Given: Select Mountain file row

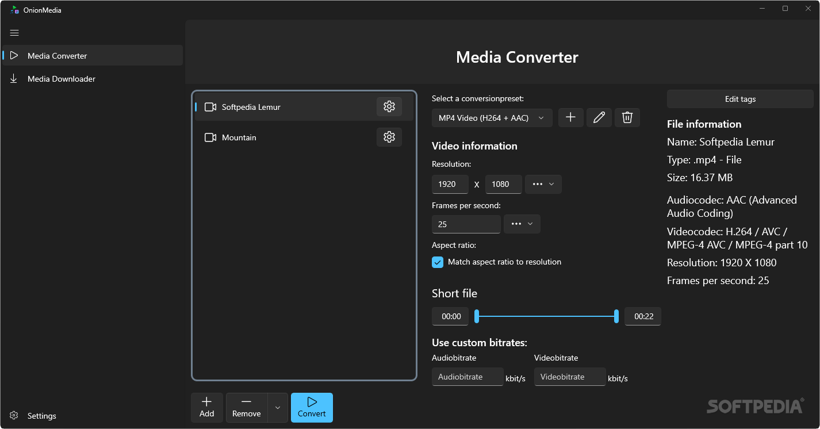Looking at the screenshot, I should pyautogui.click(x=304, y=137).
